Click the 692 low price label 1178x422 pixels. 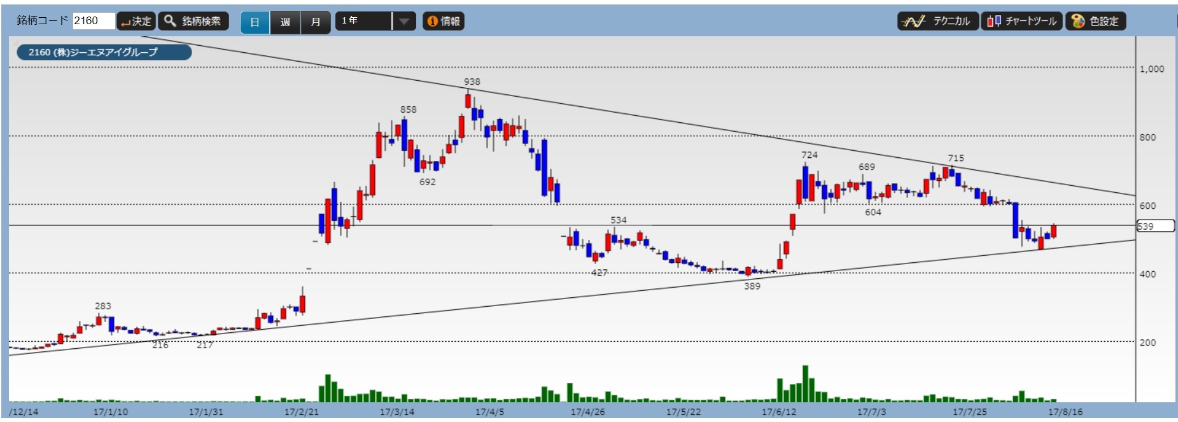(x=428, y=182)
